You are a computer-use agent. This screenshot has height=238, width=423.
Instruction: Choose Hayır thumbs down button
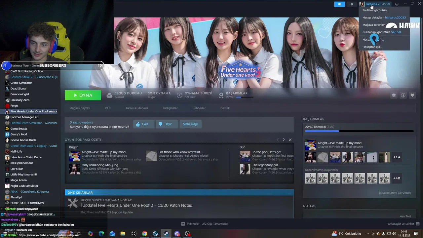tap(168, 124)
